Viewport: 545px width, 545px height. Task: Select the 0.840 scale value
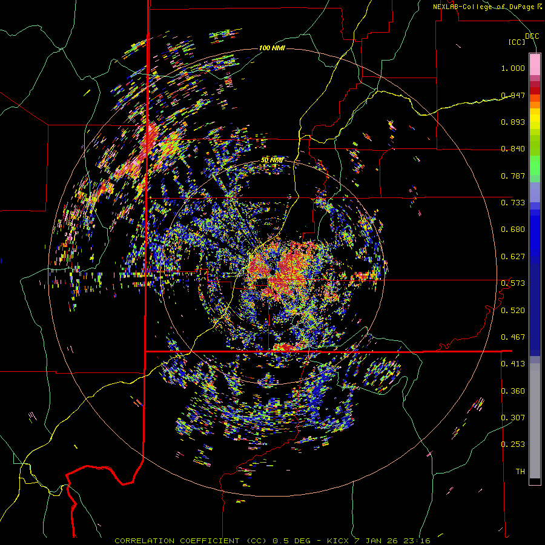[x=513, y=149]
